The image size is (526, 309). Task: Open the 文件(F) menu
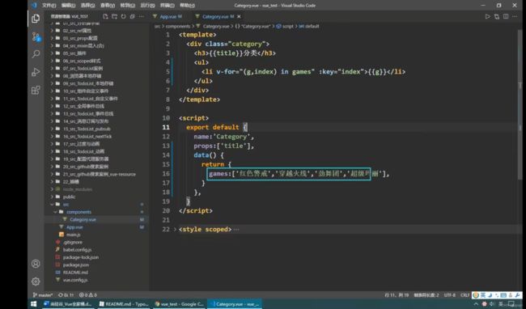(x=49, y=6)
